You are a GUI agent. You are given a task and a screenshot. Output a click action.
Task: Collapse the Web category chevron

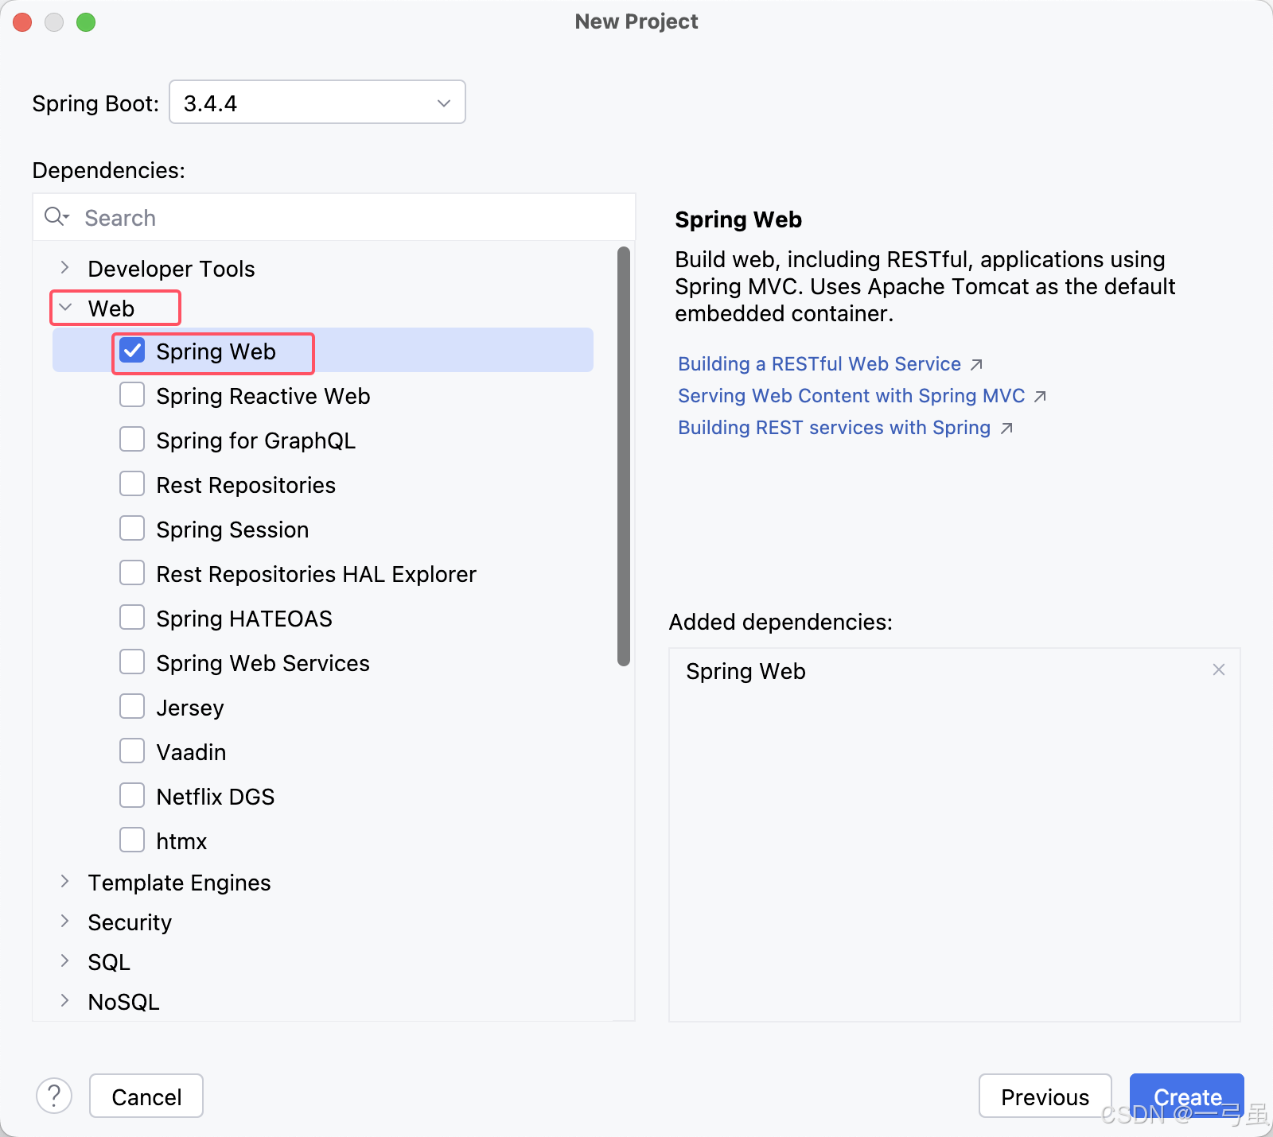click(65, 308)
